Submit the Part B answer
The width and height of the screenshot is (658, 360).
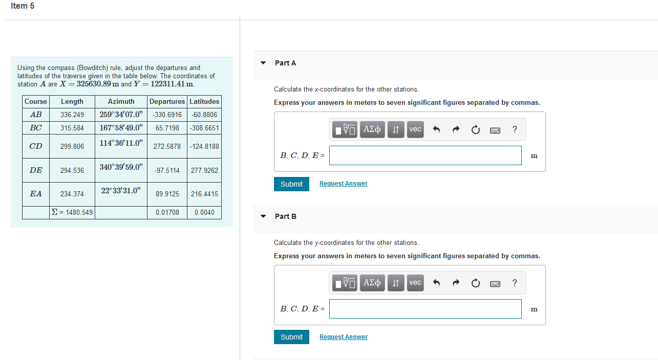tap(291, 337)
